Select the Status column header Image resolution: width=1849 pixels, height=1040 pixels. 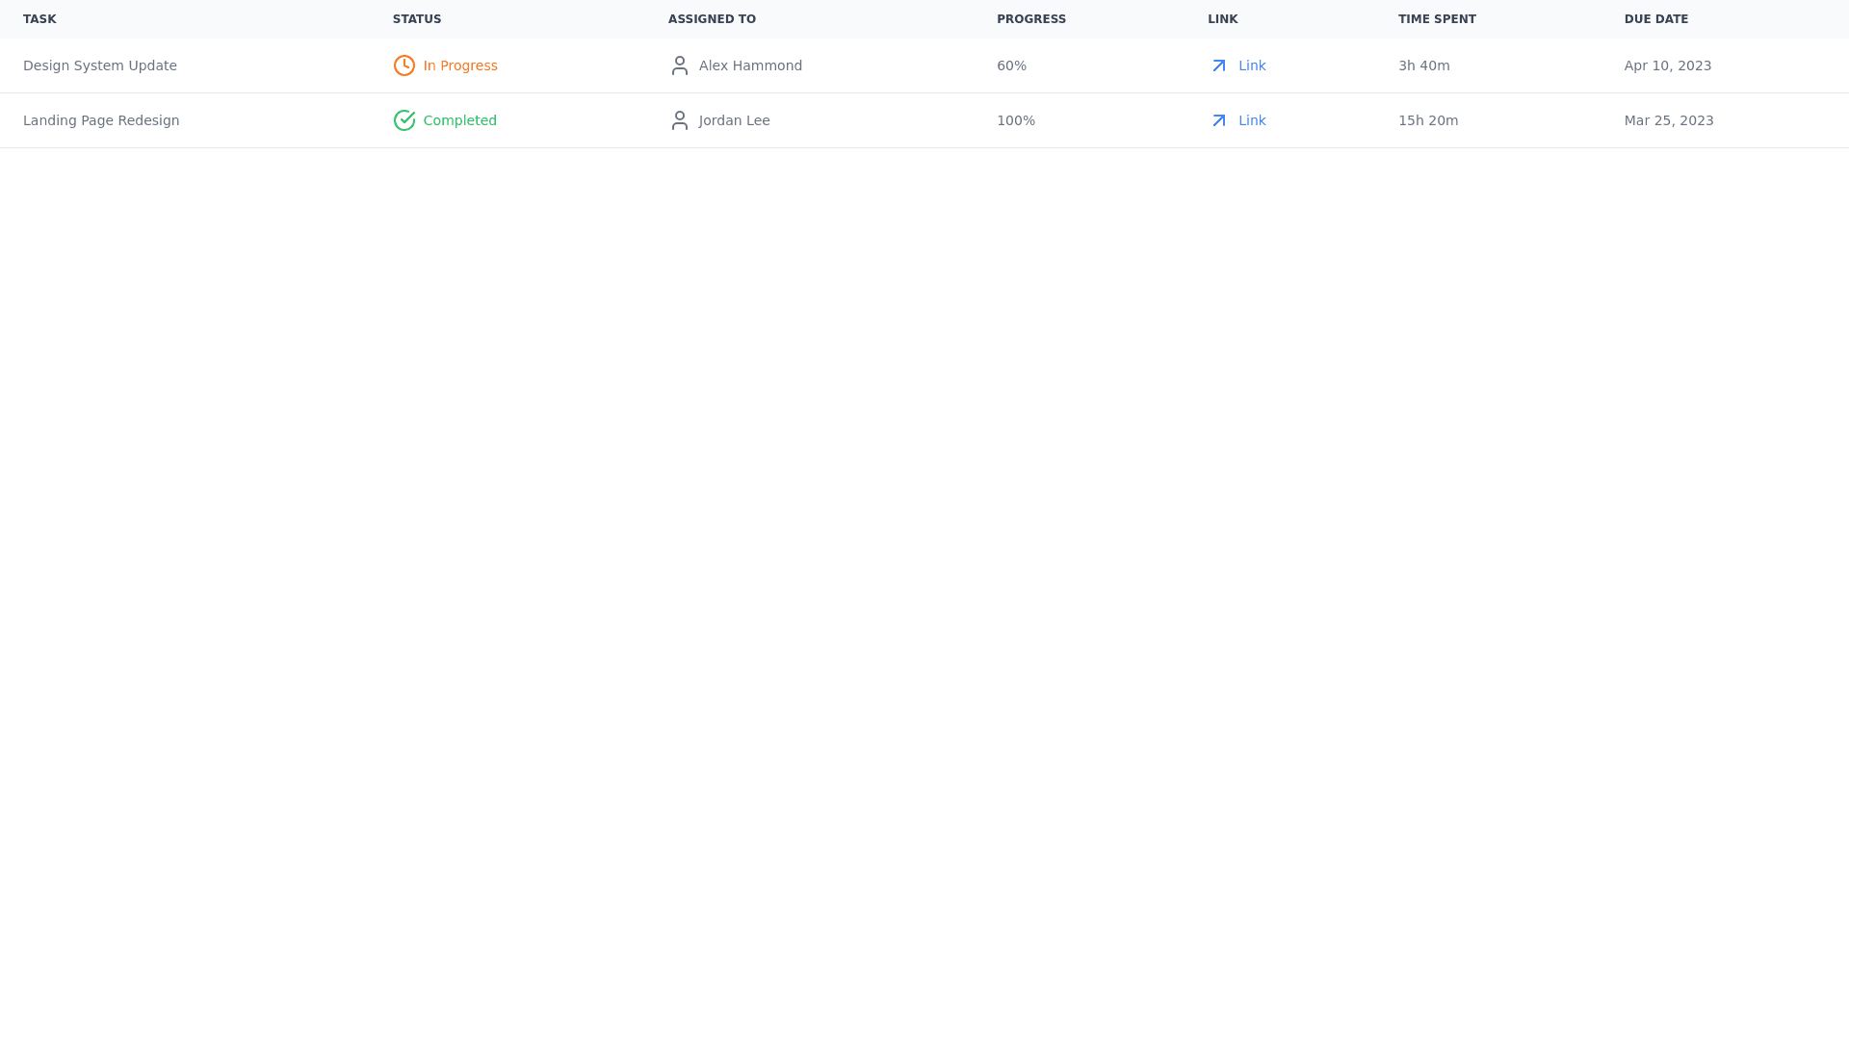pyautogui.click(x=417, y=19)
